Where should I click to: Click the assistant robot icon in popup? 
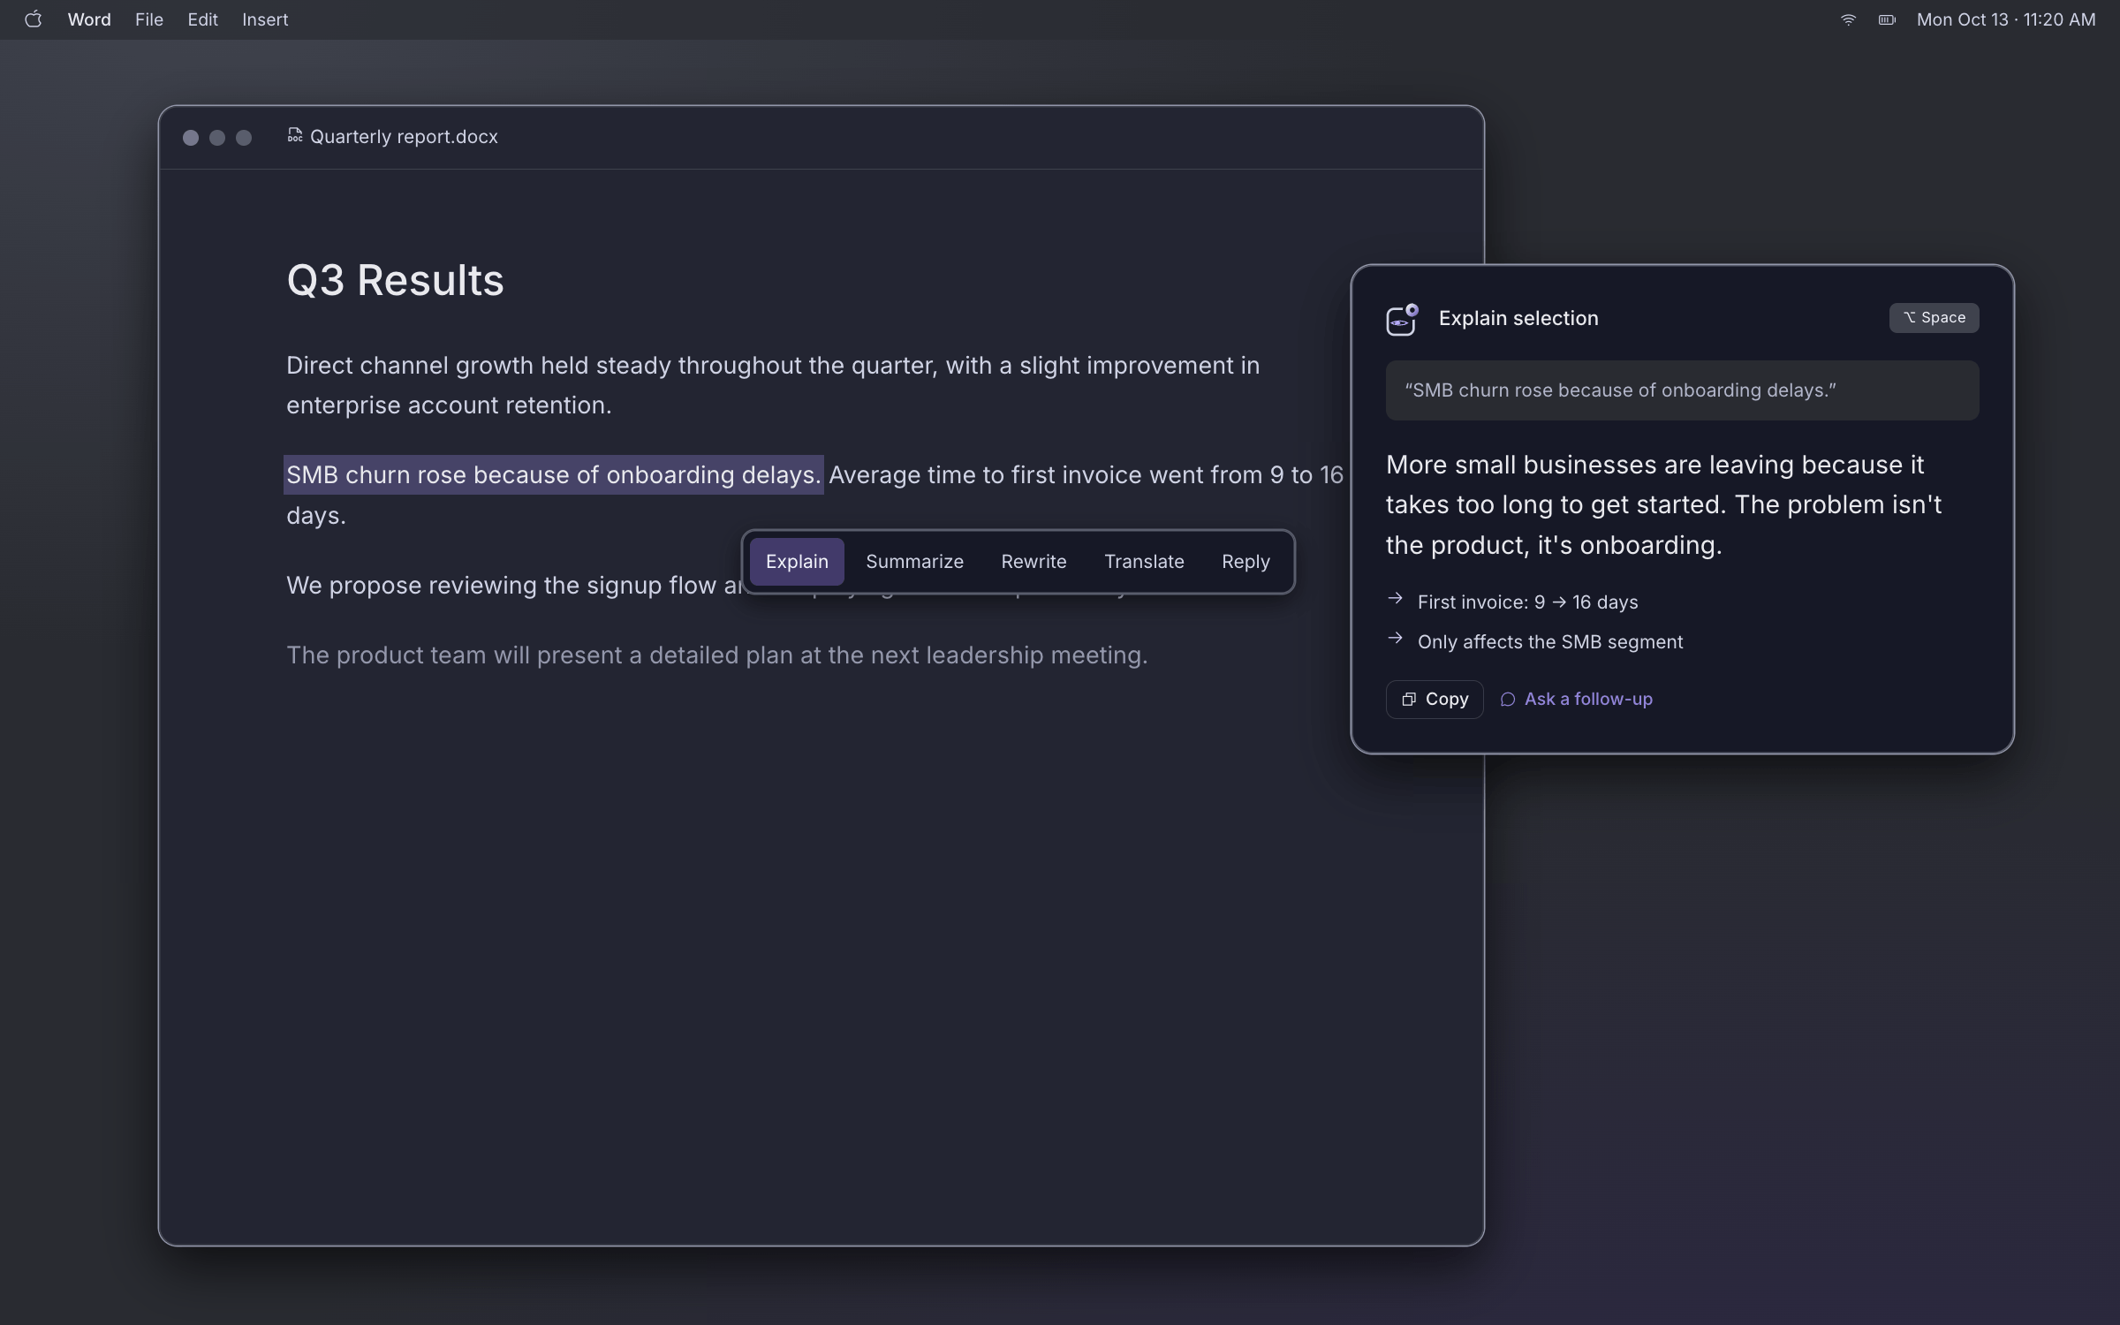(x=1402, y=319)
